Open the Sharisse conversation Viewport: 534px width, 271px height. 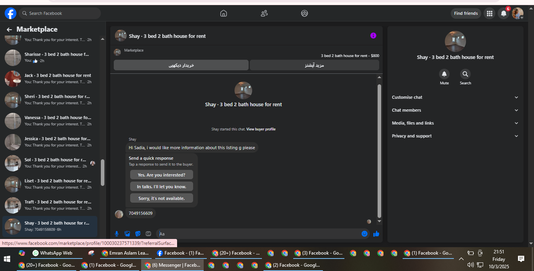50,57
